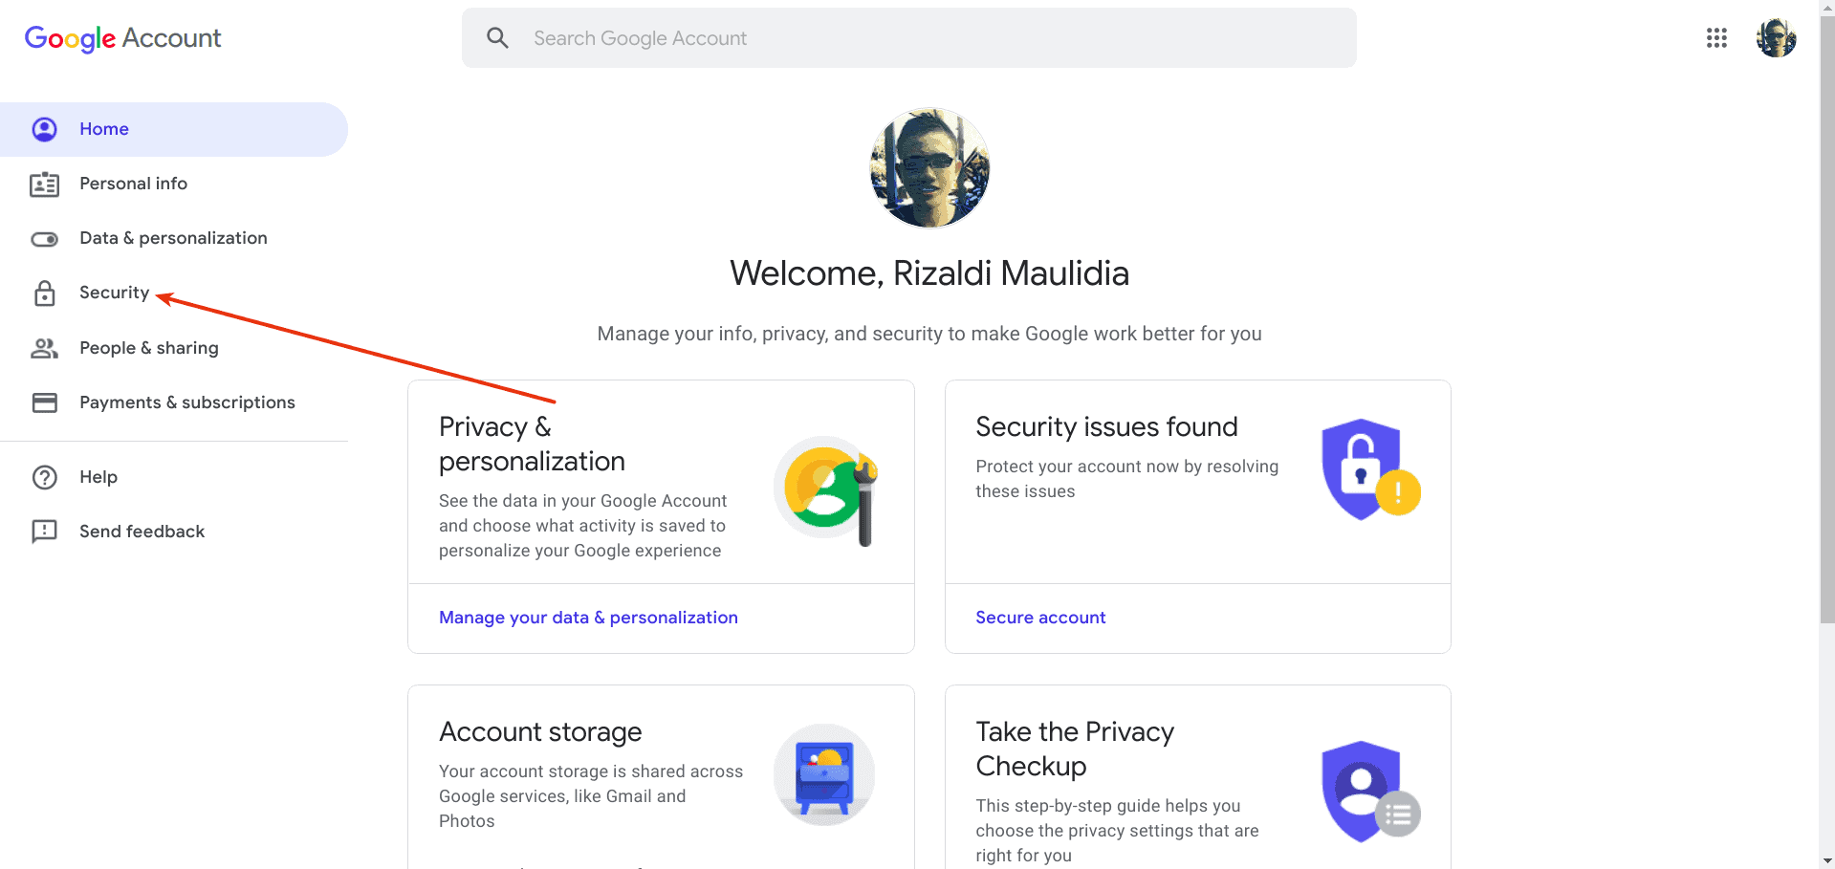
Task: Click the Personal info card icon
Action: [x=45, y=185]
